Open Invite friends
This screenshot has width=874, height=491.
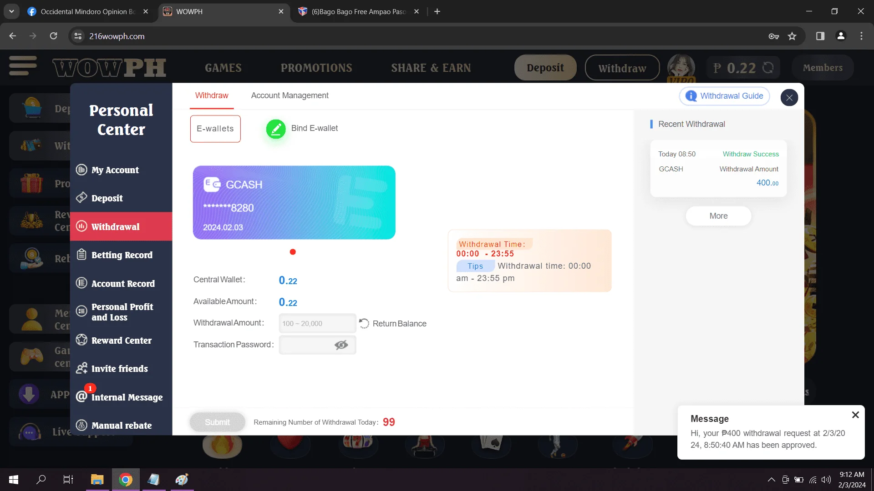(121, 369)
